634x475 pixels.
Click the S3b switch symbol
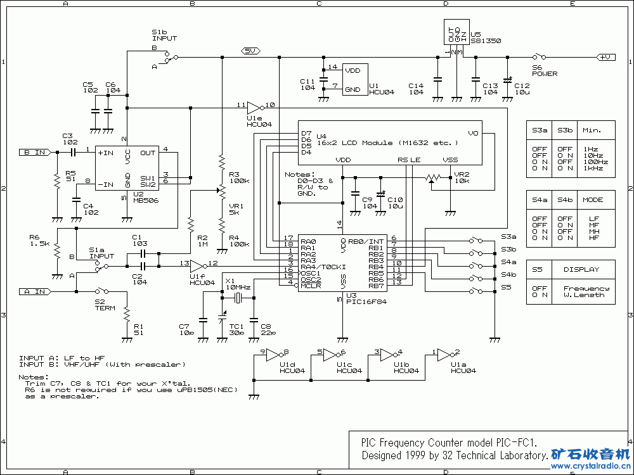point(475,253)
